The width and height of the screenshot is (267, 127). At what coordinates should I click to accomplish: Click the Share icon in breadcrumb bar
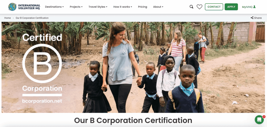(x=252, y=18)
